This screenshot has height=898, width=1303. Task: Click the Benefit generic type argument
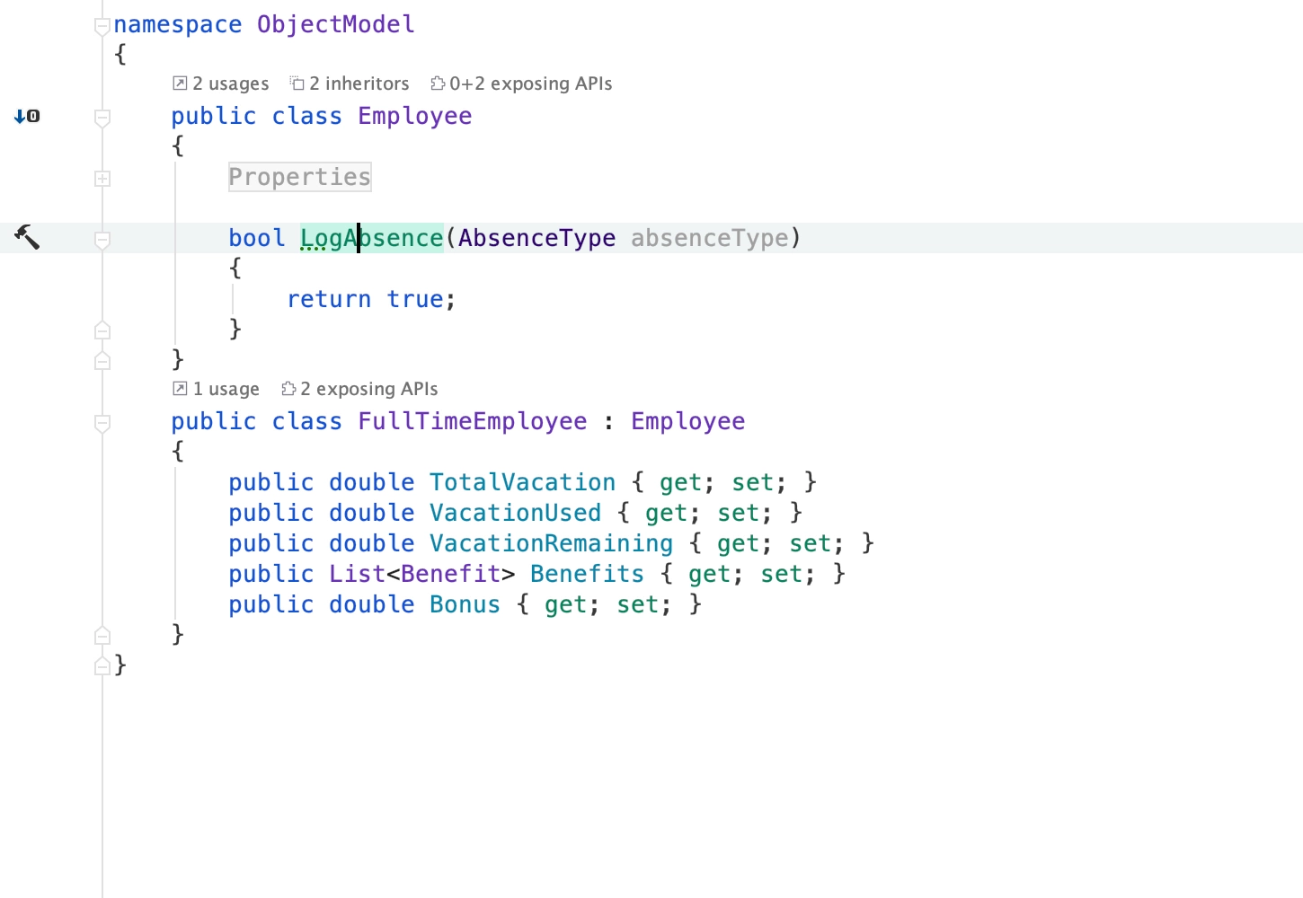pos(450,574)
